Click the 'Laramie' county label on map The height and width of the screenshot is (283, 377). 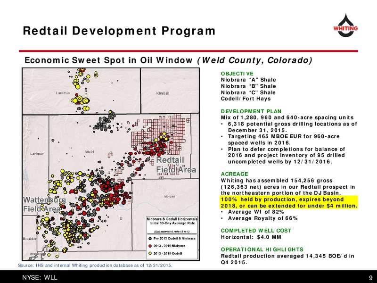(x=63, y=93)
